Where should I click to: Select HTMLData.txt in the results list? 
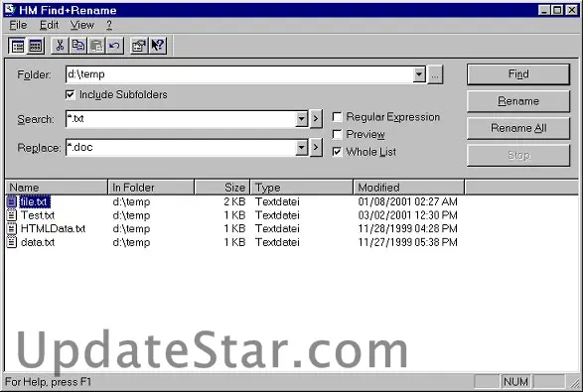coord(53,228)
